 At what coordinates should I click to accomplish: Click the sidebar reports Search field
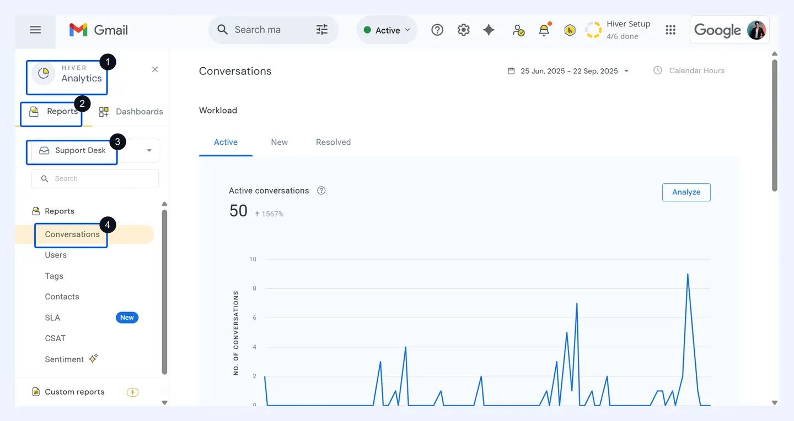95,179
